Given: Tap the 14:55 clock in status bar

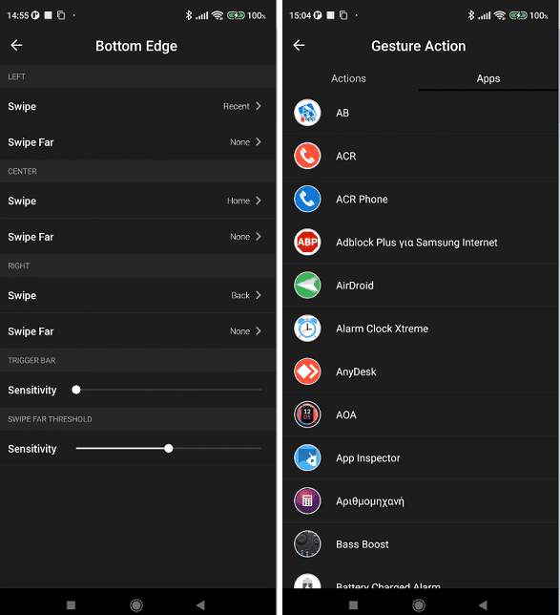Looking at the screenshot, I should 18,15.
